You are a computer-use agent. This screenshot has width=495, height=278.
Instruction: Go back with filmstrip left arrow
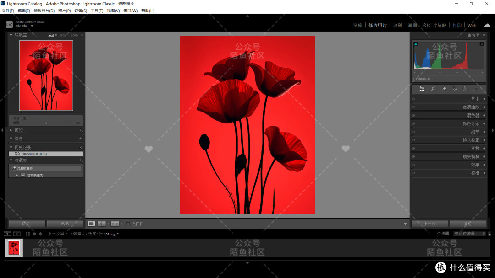[34, 234]
